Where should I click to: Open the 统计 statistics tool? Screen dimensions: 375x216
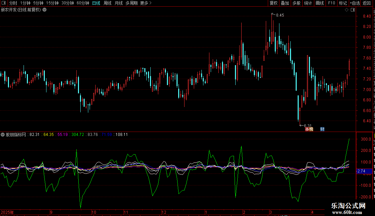point(308,3)
